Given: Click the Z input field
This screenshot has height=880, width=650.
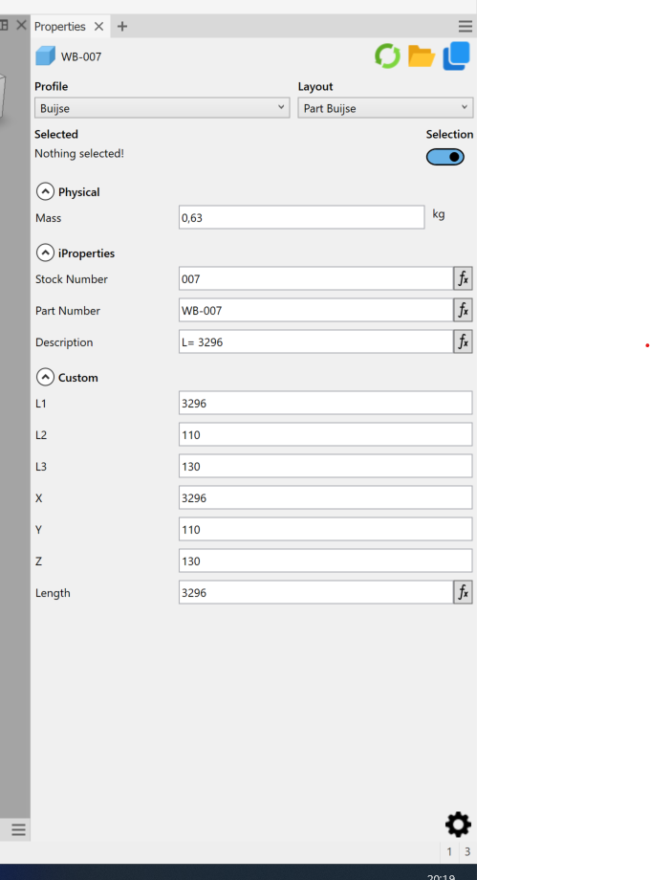Looking at the screenshot, I should pyautogui.click(x=325, y=561).
